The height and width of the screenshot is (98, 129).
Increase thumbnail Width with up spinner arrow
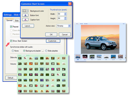pyautogui.click(x=65, y=13)
